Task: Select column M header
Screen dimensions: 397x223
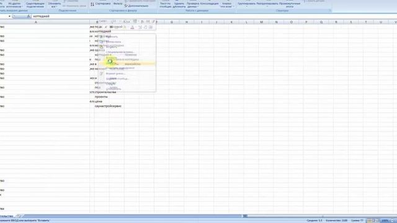Action: pyautogui.click(x=261, y=22)
